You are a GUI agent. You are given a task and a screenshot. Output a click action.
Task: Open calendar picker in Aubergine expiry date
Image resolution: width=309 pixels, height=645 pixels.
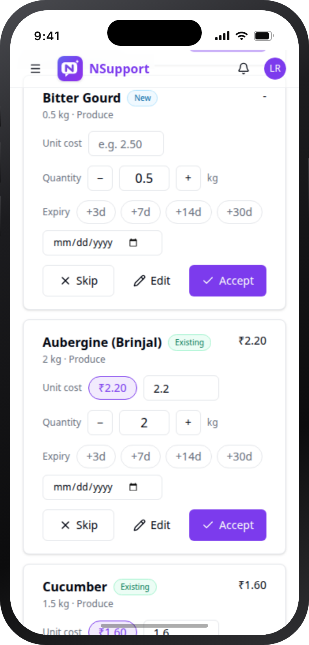point(133,487)
